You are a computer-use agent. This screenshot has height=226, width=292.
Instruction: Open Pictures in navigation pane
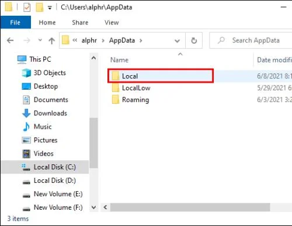coord(46,140)
